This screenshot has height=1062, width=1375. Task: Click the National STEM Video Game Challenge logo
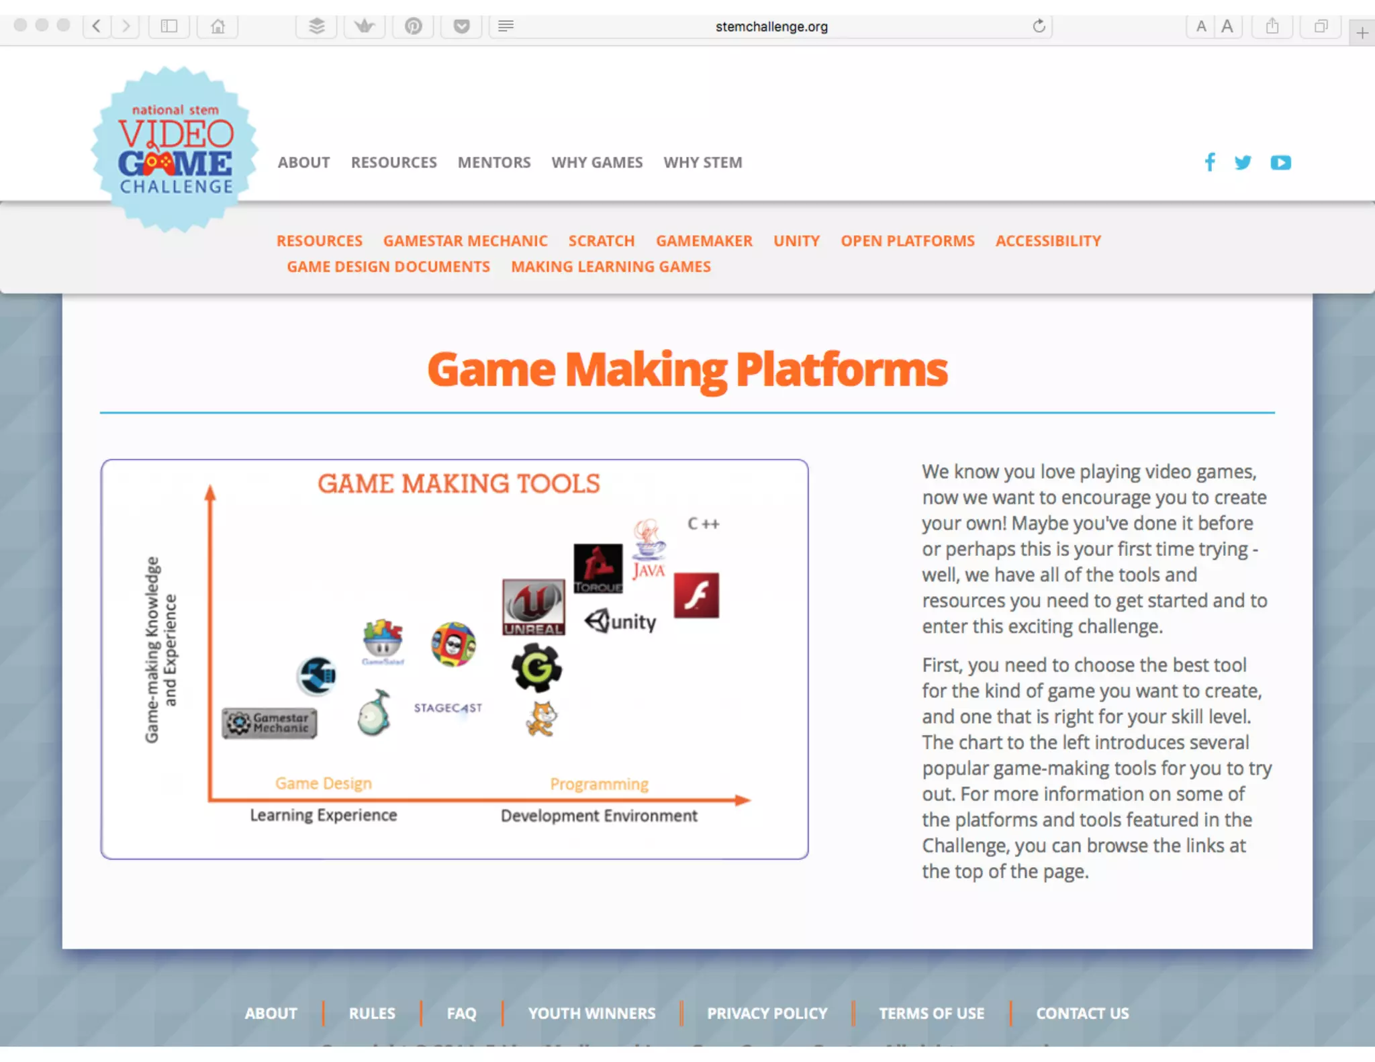point(175,150)
